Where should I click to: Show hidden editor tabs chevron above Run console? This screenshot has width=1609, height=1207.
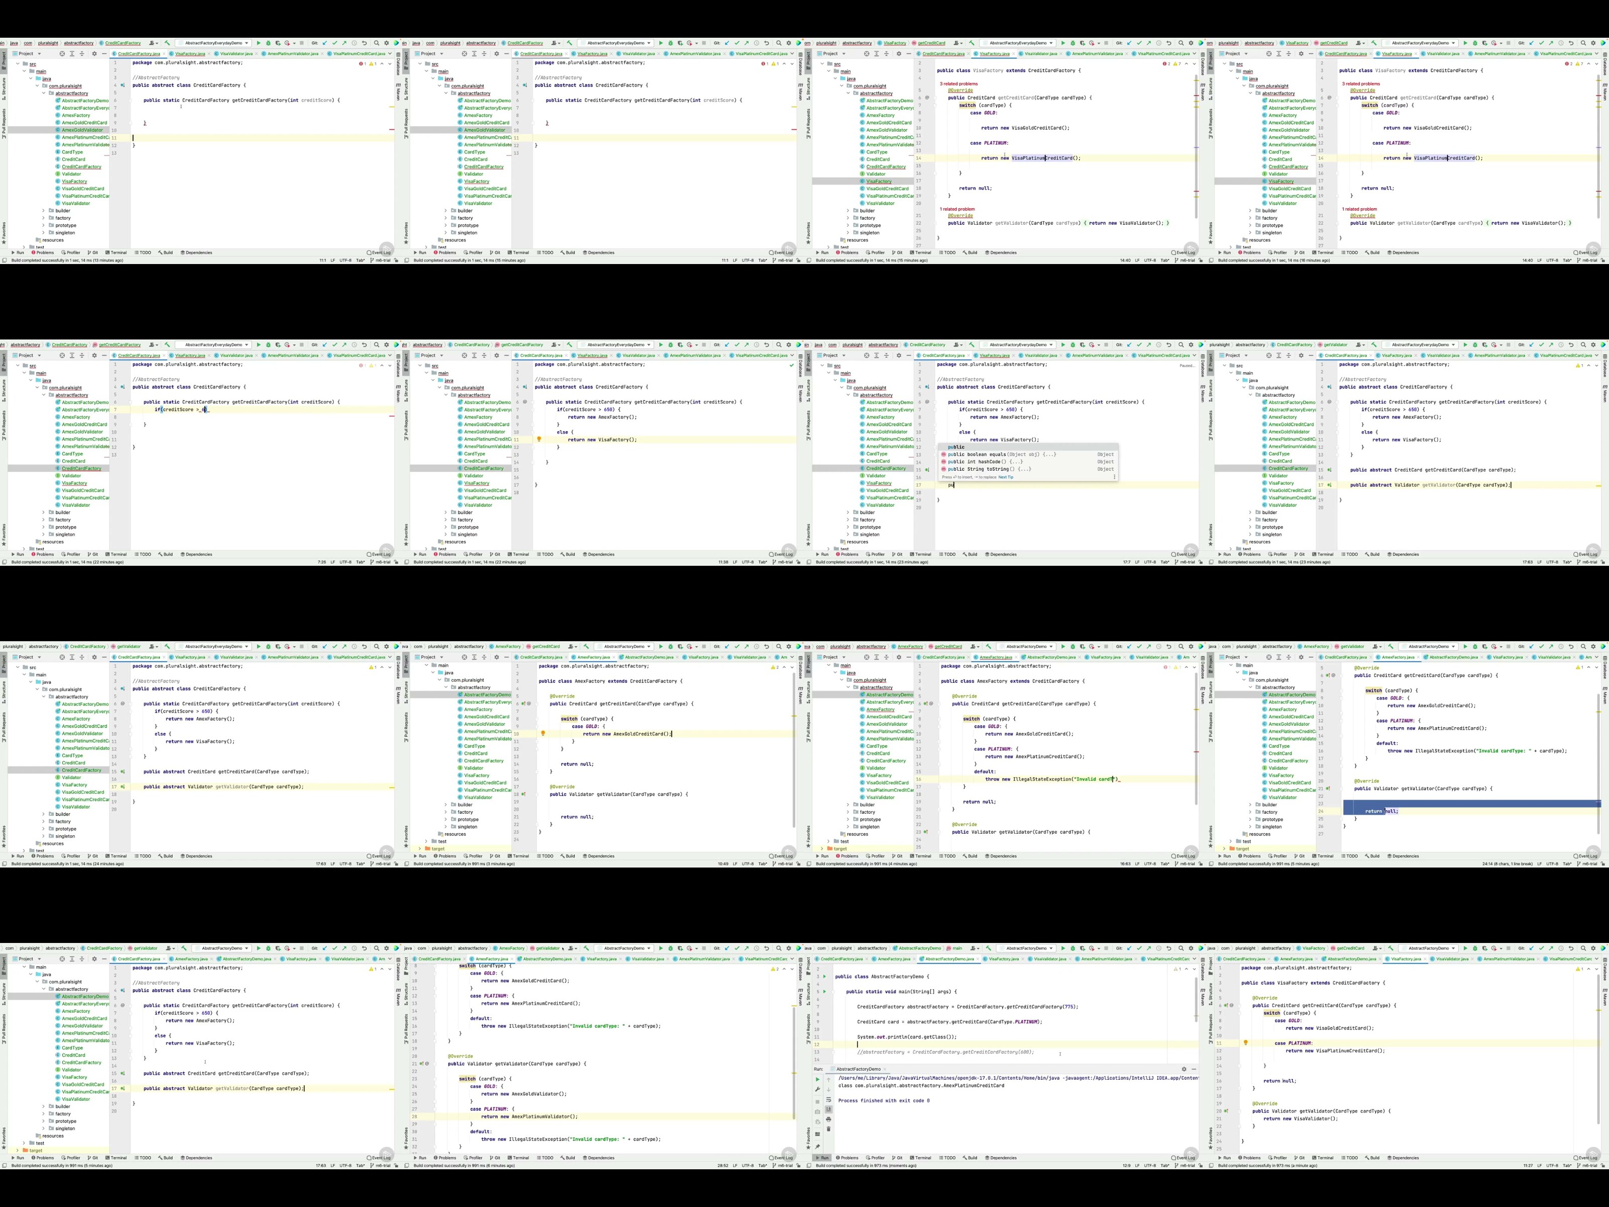coord(1194,959)
